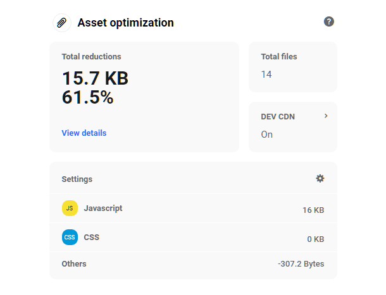Click the -307.2 Bytes value
This screenshot has height=295, width=386.
[301, 264]
